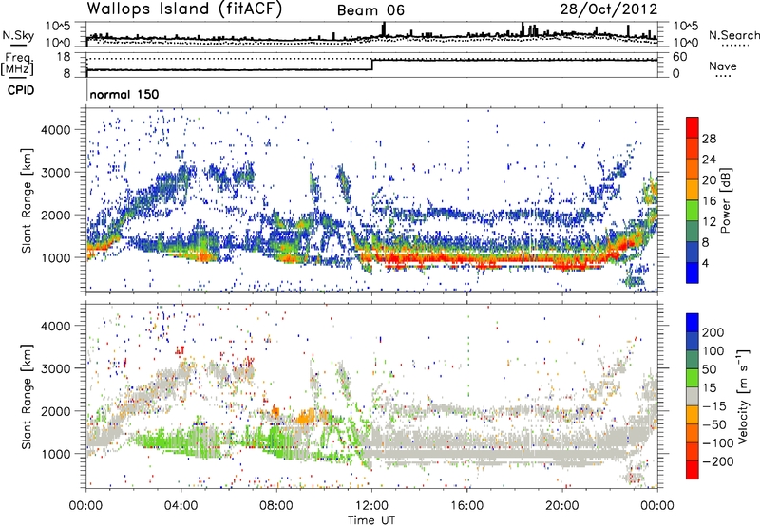Select the 'Beam 06' label
The width and height of the screenshot is (760, 526).
click(370, 10)
